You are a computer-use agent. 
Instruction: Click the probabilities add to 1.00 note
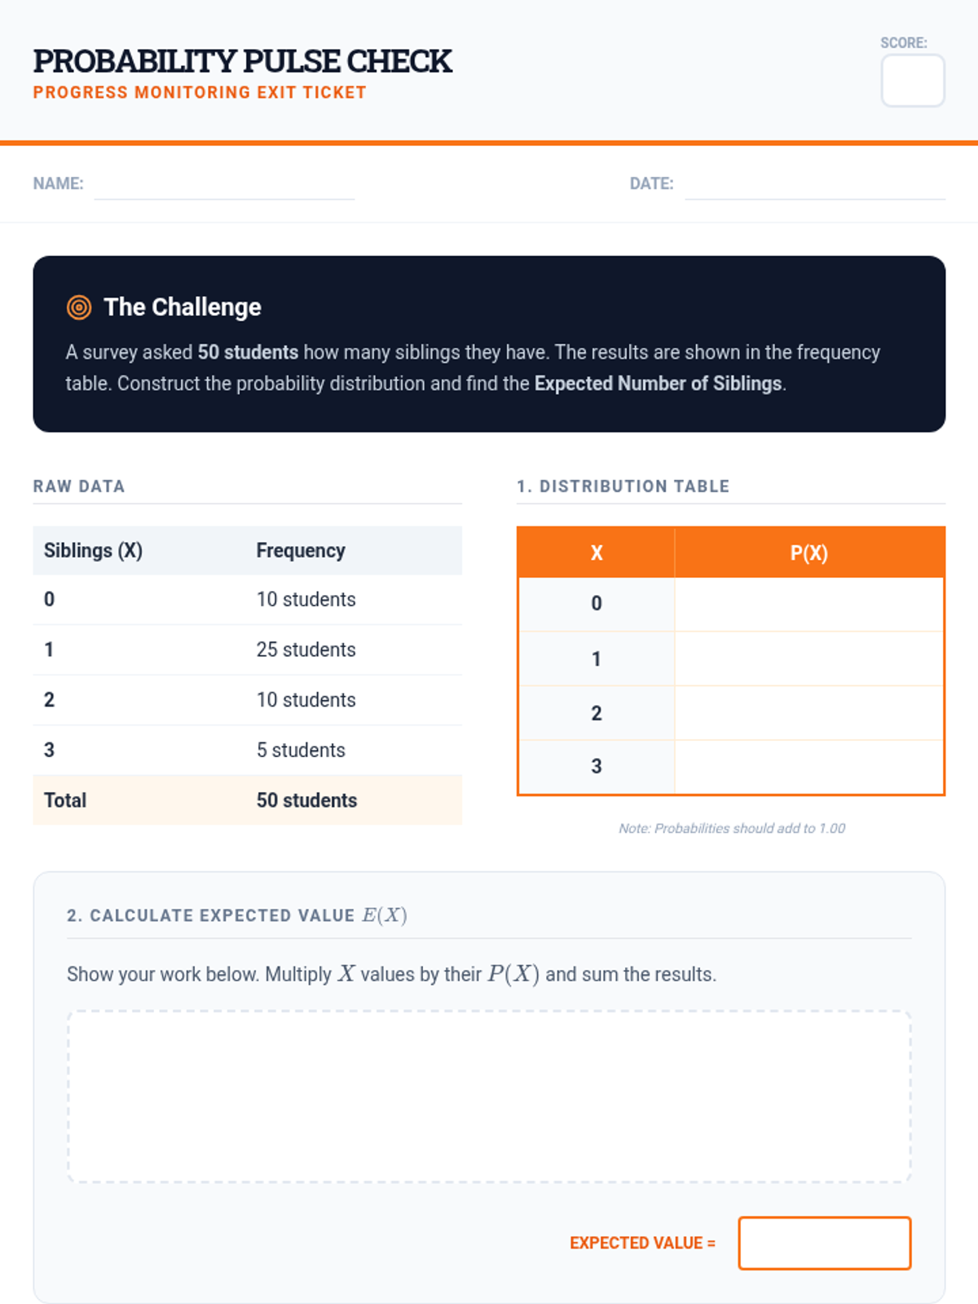[x=731, y=828]
